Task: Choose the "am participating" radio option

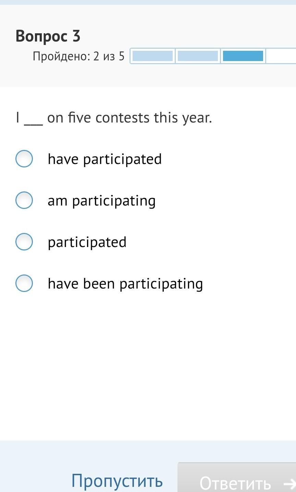Action: (24, 200)
